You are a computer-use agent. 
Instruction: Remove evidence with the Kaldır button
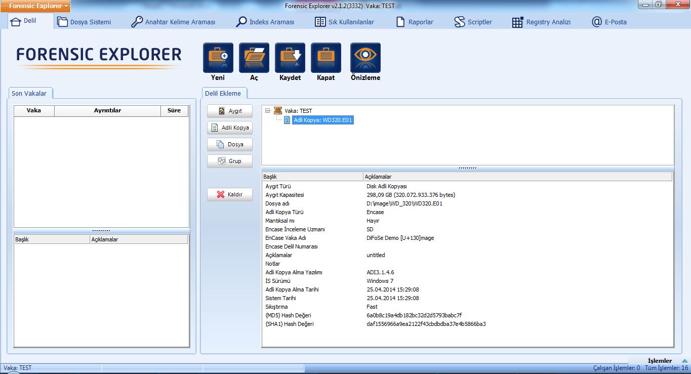point(230,194)
